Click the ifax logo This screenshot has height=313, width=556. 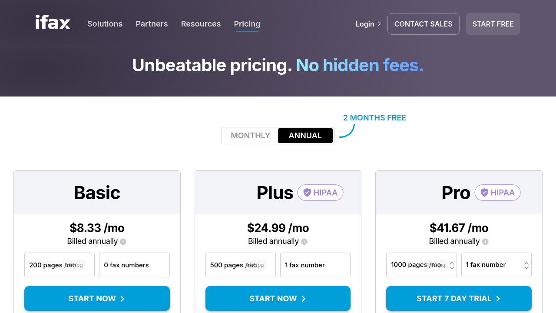point(53,22)
